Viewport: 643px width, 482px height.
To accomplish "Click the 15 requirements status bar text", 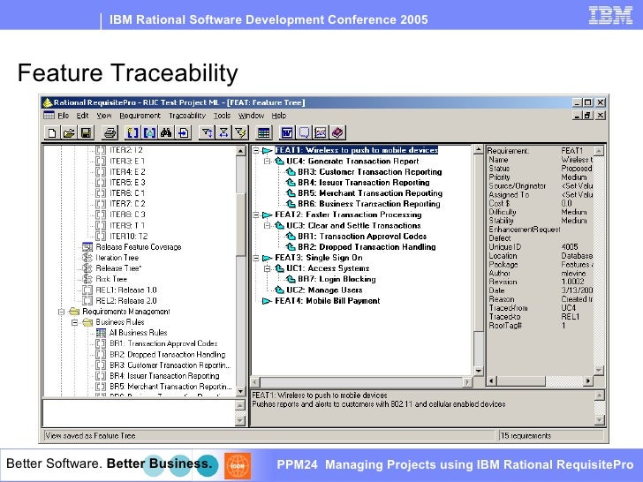I will [526, 436].
